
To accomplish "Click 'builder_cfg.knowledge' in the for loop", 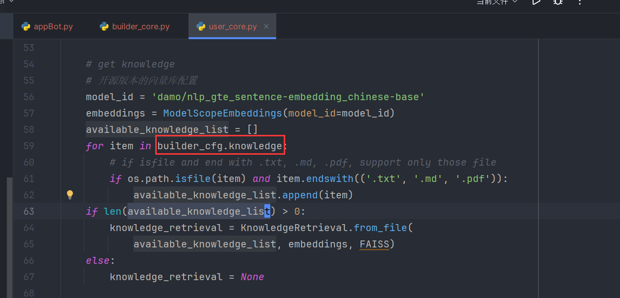I will 220,146.
